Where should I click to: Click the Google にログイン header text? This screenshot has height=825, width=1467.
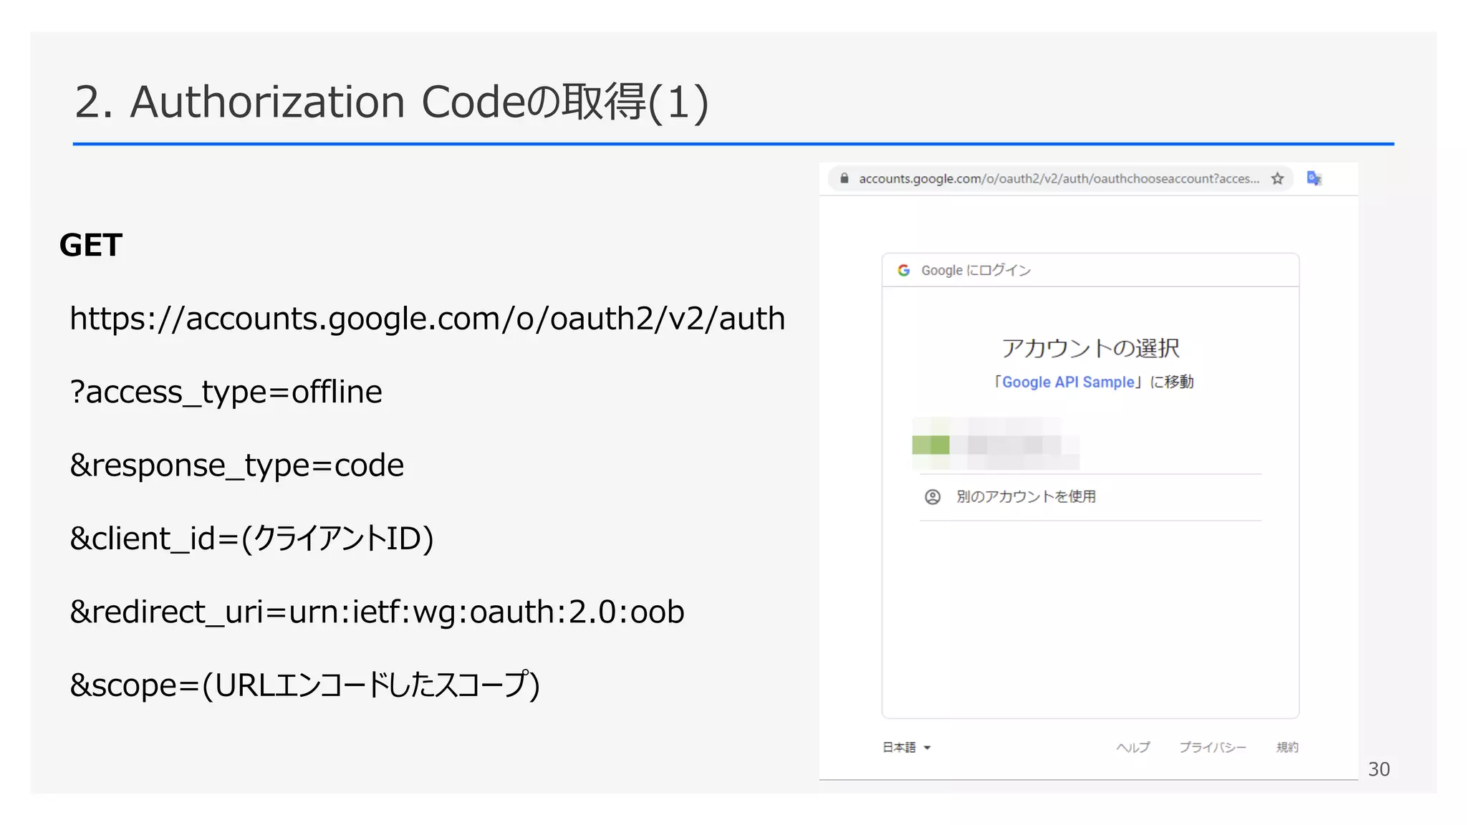point(976,270)
